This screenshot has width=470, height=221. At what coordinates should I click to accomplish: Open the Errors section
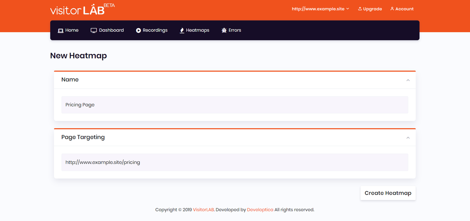(231, 30)
